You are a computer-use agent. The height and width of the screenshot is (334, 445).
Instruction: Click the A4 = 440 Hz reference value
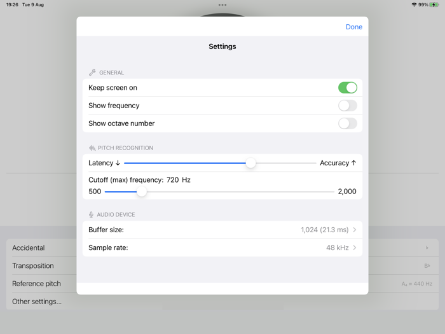pyautogui.click(x=417, y=284)
